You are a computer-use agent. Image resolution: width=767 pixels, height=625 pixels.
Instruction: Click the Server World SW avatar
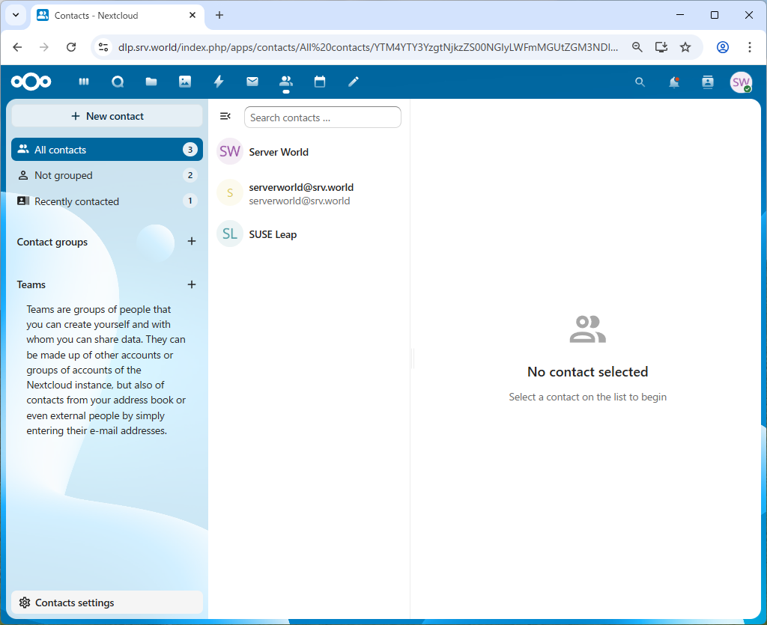[230, 151]
